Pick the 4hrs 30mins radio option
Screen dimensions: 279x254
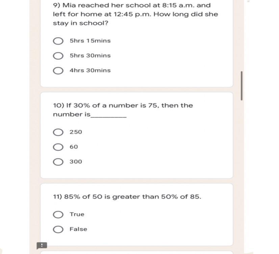pyautogui.click(x=58, y=71)
